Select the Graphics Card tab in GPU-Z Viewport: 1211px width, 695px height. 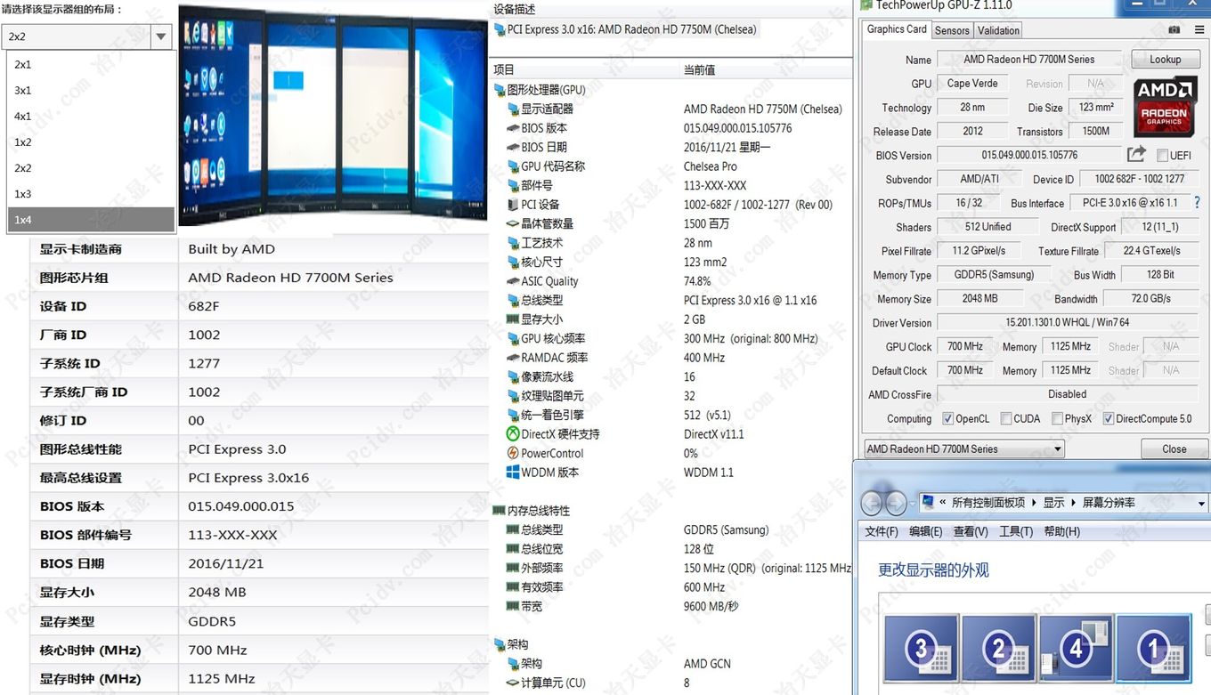click(x=897, y=29)
